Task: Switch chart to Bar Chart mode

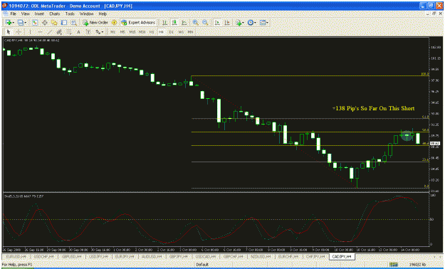Action: (x=164, y=23)
